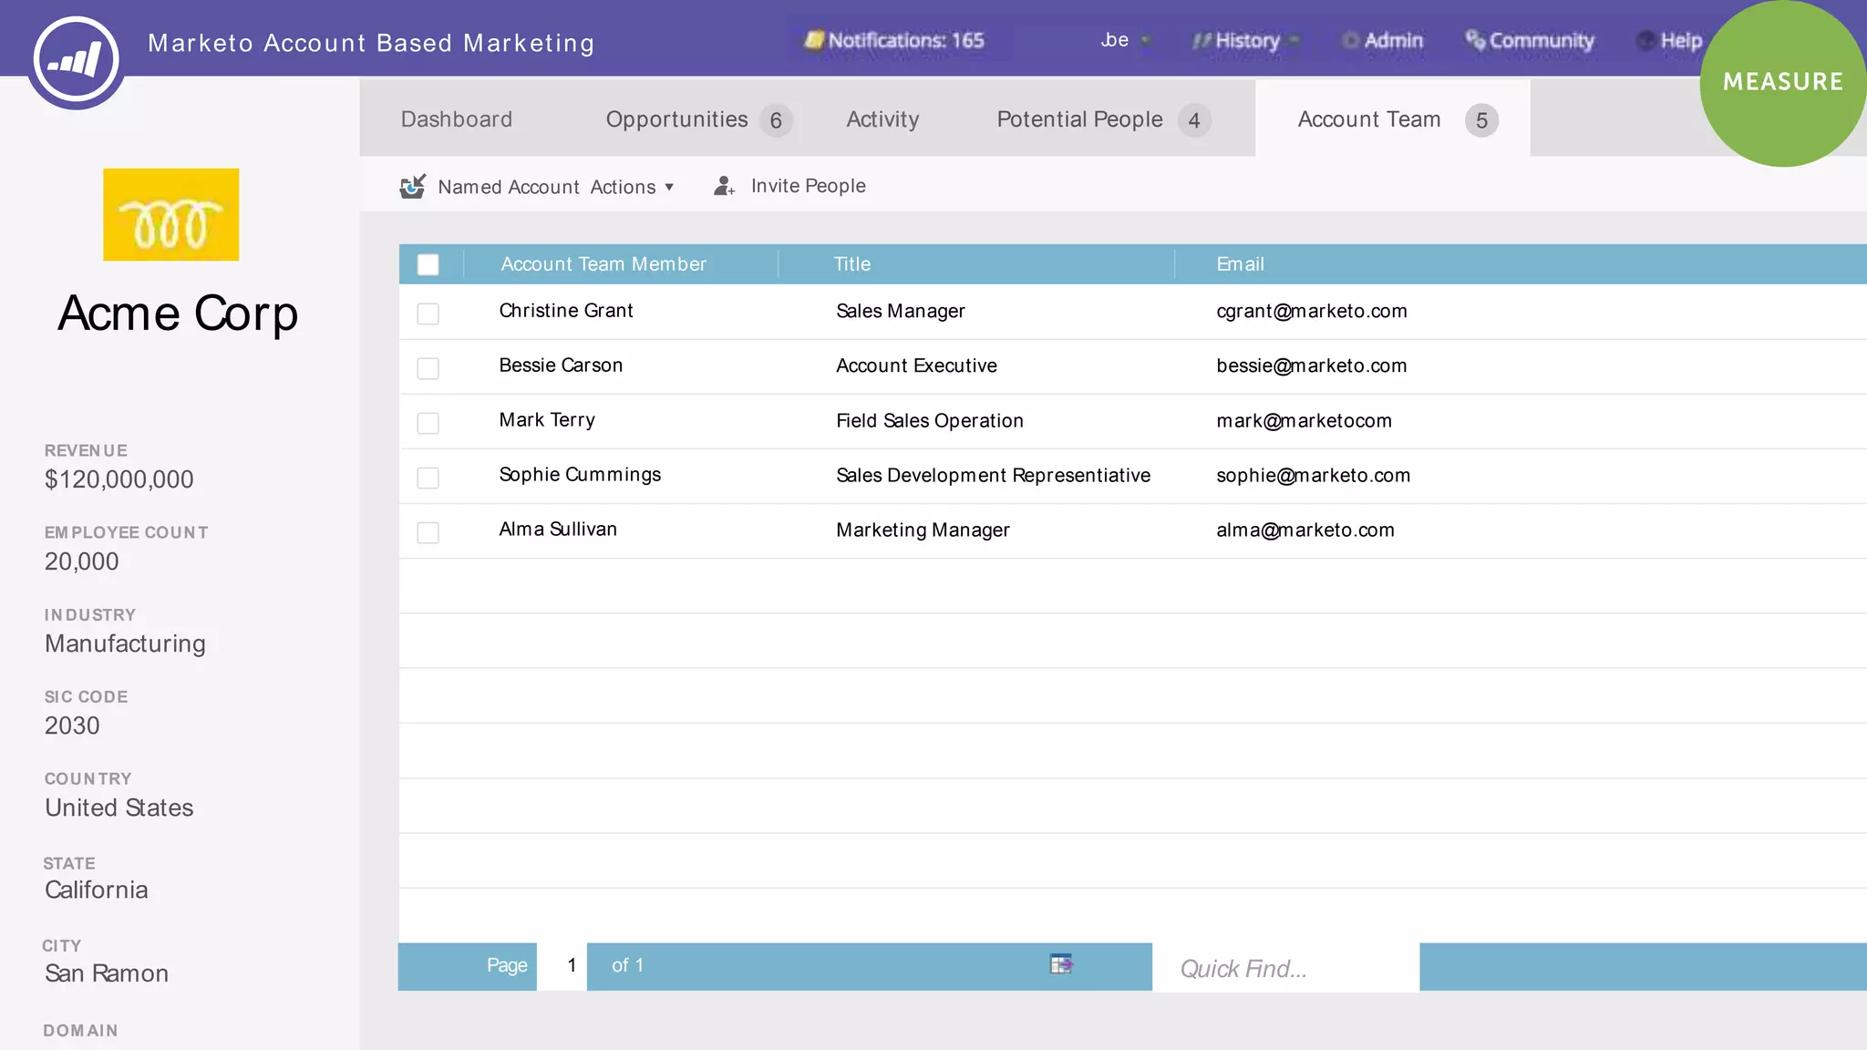Image resolution: width=1867 pixels, height=1050 pixels.
Task: Click the Acme Corp yellow logo
Action: pyautogui.click(x=171, y=214)
